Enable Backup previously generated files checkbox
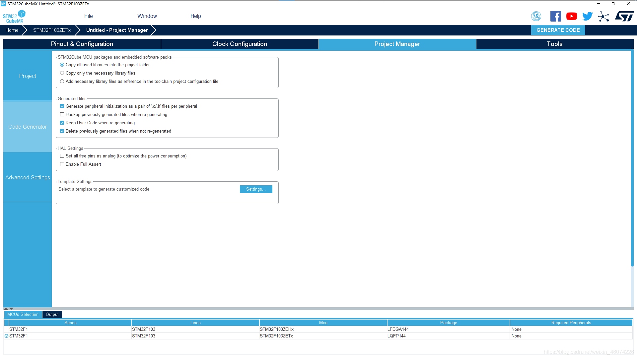The height and width of the screenshot is (358, 637). click(x=62, y=115)
